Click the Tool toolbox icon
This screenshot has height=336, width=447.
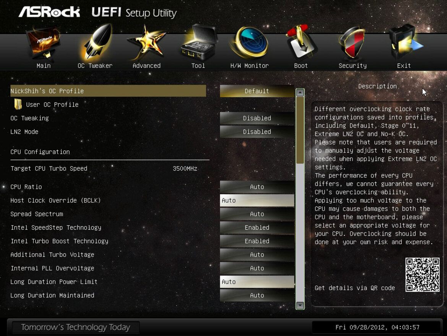pyautogui.click(x=198, y=42)
